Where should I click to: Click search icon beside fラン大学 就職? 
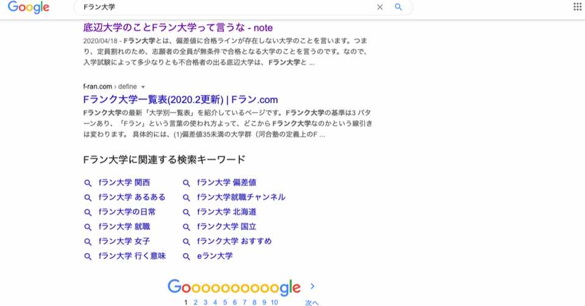(88, 227)
